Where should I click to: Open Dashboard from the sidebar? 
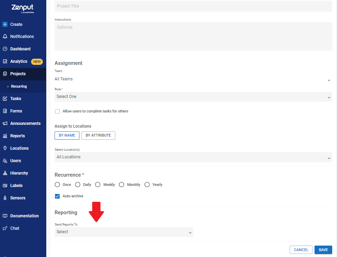click(20, 49)
